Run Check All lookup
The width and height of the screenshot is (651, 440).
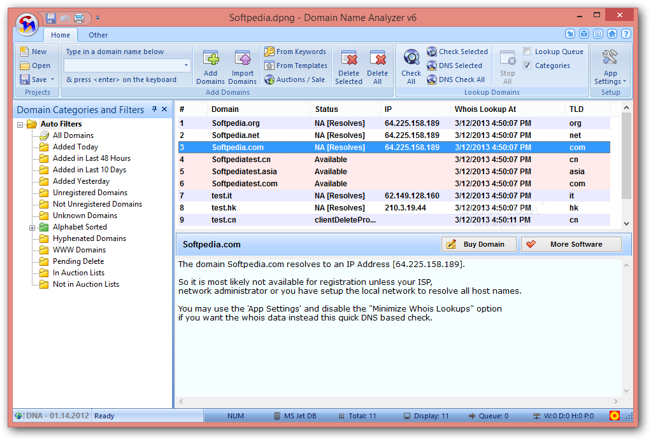(411, 67)
